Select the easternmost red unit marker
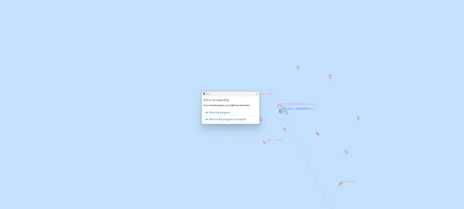 [358, 118]
